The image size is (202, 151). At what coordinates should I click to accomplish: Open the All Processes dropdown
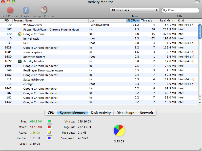tap(134, 10)
